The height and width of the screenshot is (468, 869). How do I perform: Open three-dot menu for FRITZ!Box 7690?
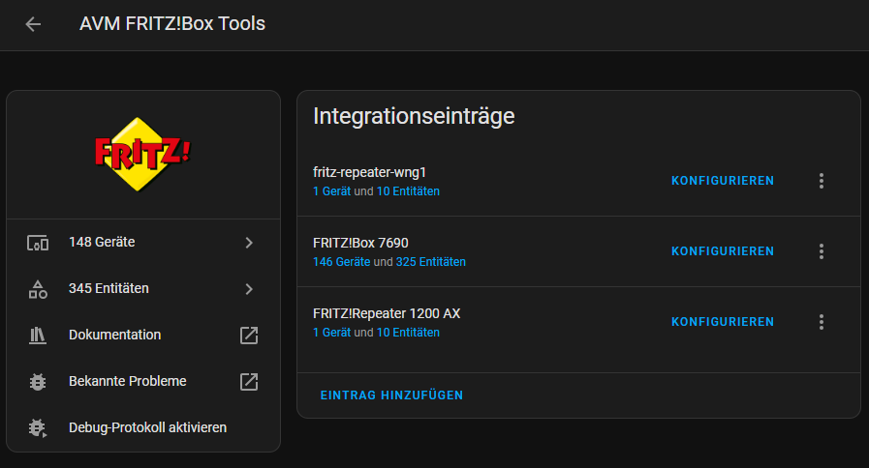pos(822,251)
